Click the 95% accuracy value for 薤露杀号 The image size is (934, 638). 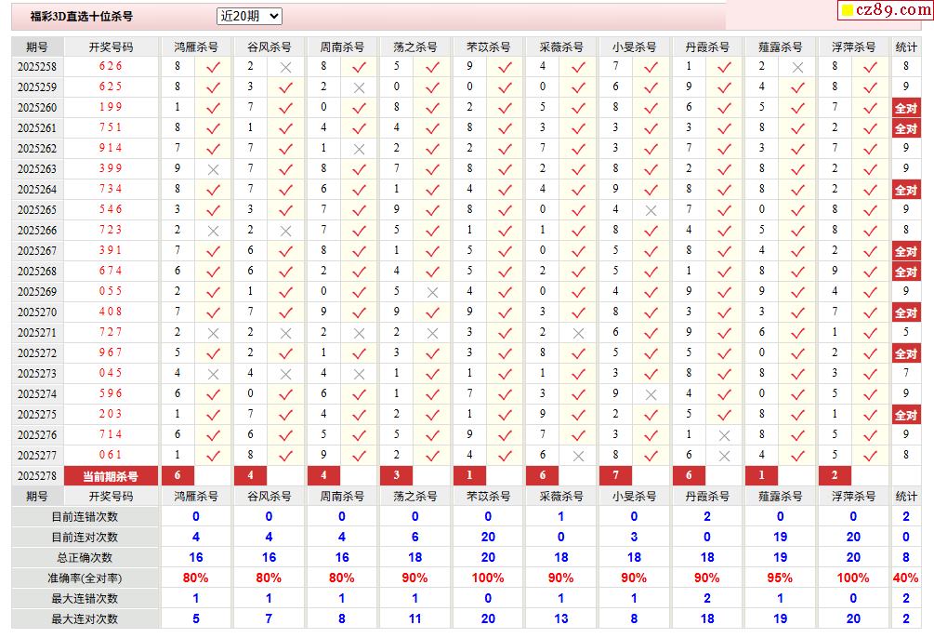(780, 578)
